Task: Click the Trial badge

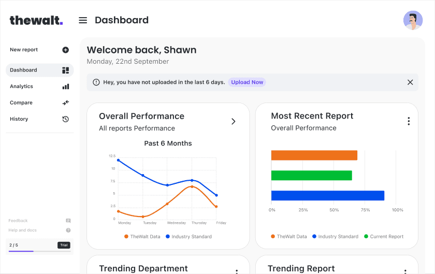Action: (x=64, y=245)
